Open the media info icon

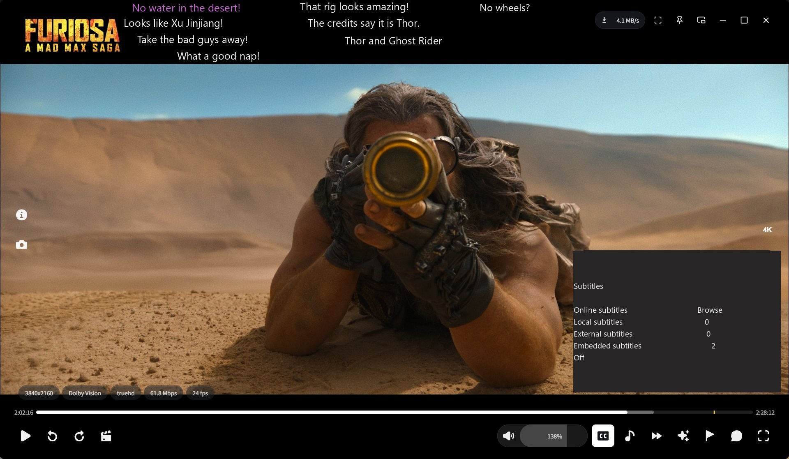tap(21, 215)
